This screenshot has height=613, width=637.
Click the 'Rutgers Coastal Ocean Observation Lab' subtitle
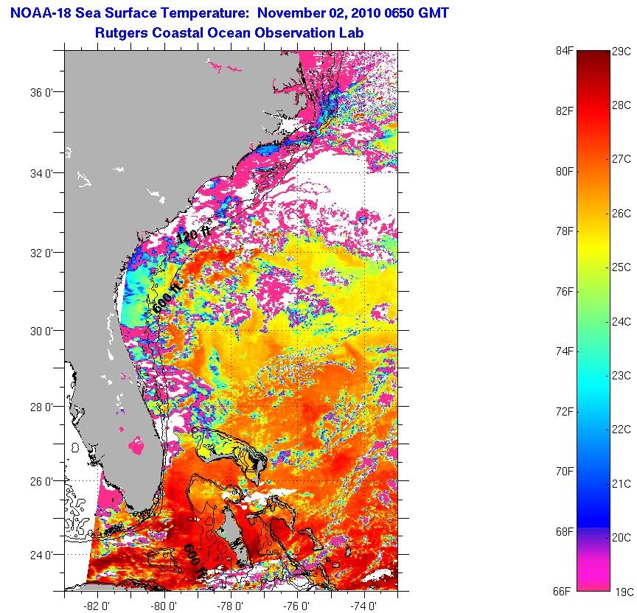pyautogui.click(x=229, y=32)
